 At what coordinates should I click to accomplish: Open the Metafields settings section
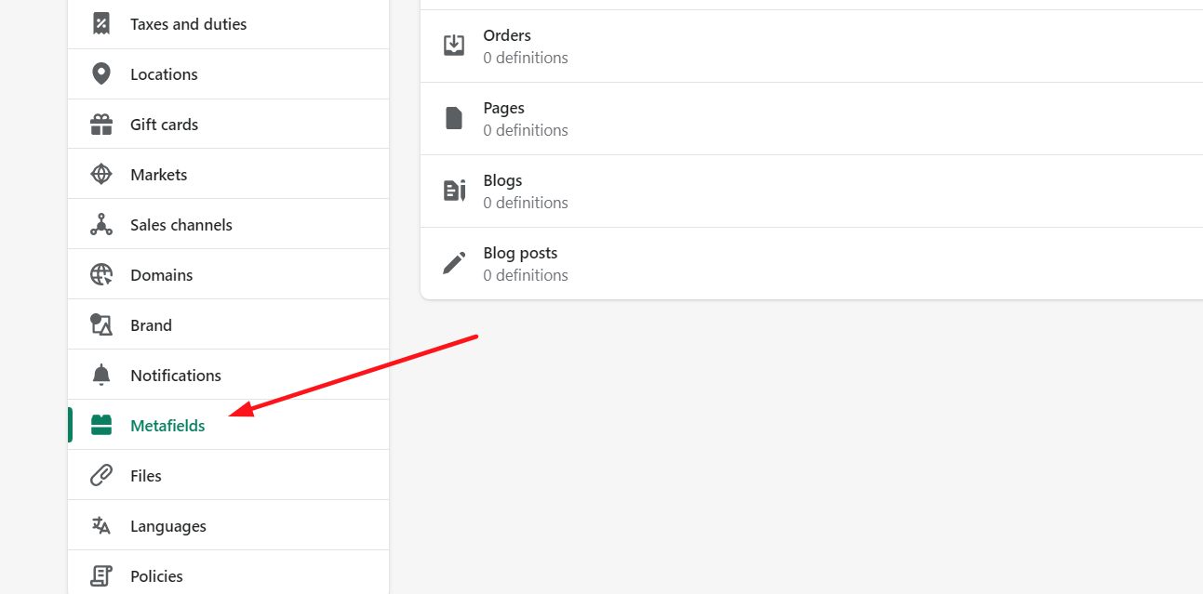click(x=167, y=426)
